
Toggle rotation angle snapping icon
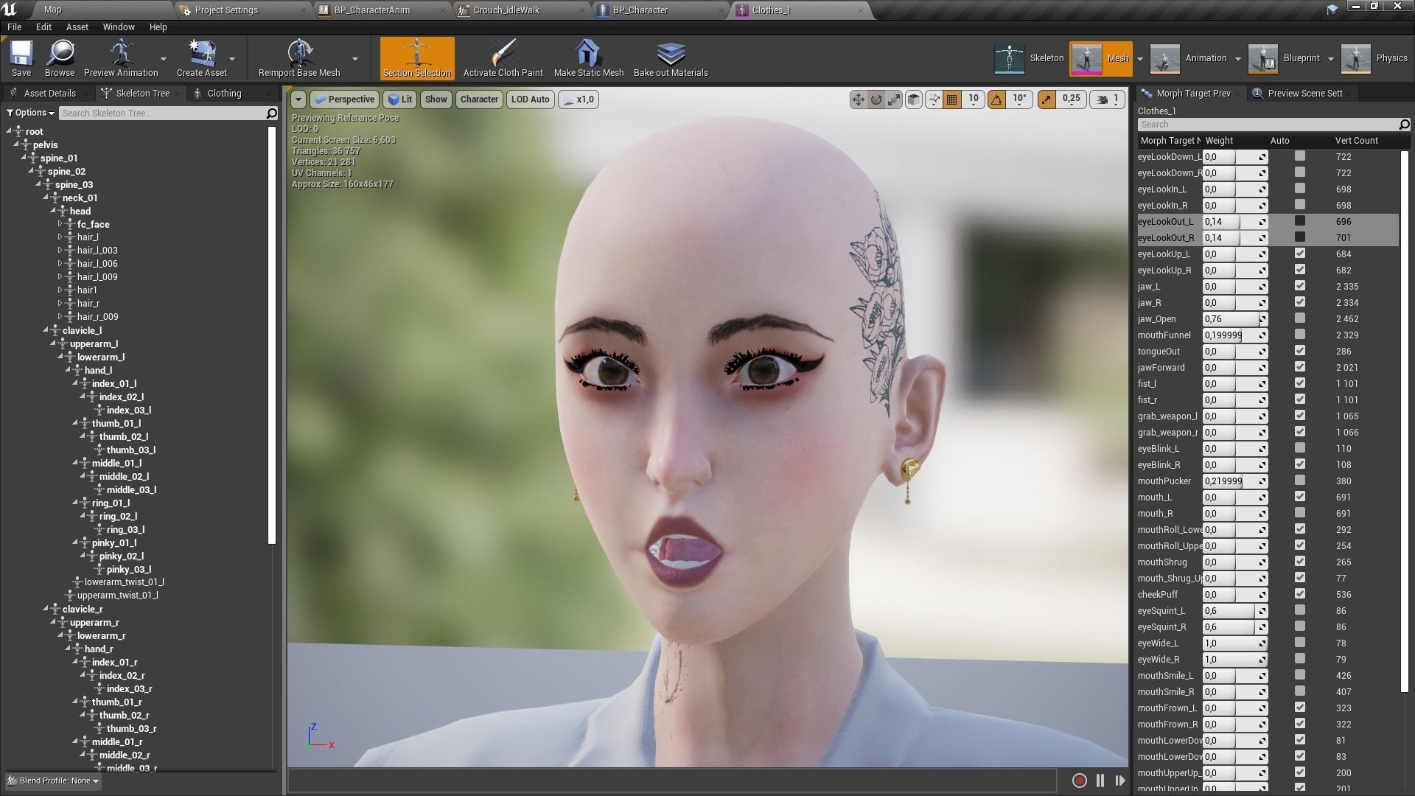click(x=996, y=99)
